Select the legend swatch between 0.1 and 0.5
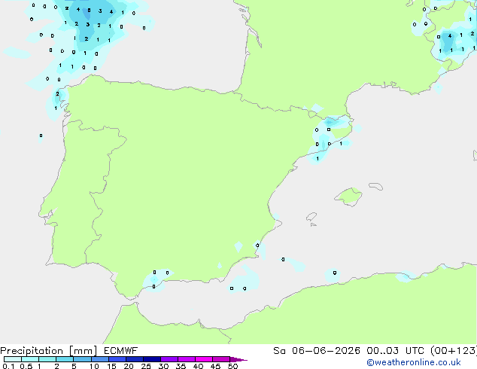 [x=13, y=359]
